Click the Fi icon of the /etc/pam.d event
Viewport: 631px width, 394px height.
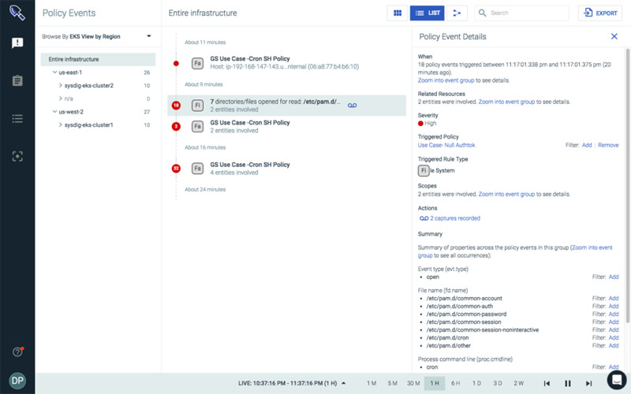197,106
